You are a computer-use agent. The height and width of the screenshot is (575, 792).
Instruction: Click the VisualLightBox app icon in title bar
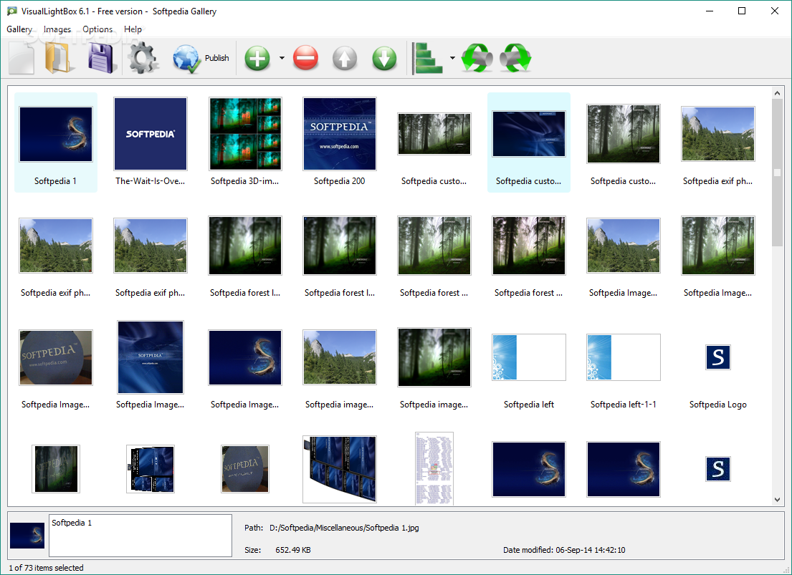(11, 11)
